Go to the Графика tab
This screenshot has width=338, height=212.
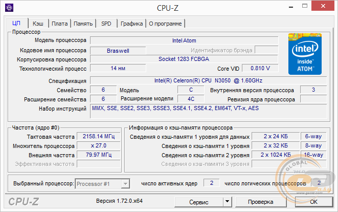132,24
